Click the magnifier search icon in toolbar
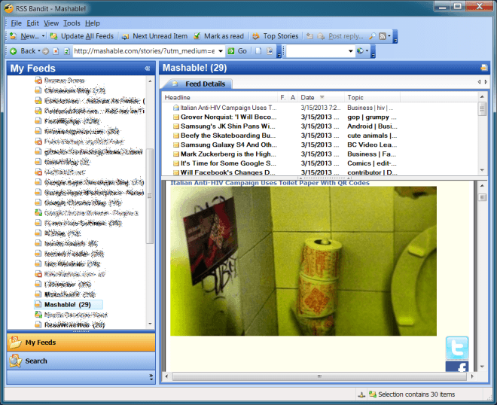This screenshot has width=497, height=405. [x=373, y=36]
